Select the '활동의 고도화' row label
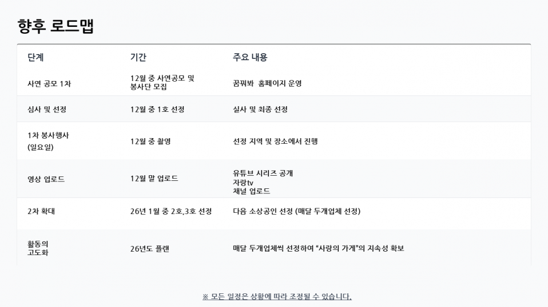 [x=38, y=248]
